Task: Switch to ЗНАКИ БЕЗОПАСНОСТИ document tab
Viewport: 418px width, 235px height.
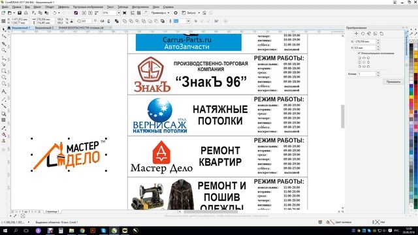Action: click(81, 27)
